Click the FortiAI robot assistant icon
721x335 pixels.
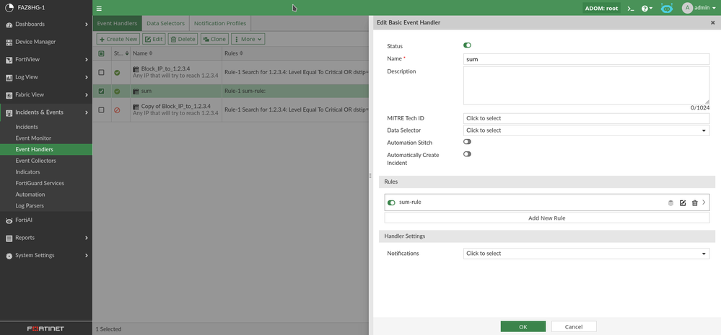[x=667, y=9]
